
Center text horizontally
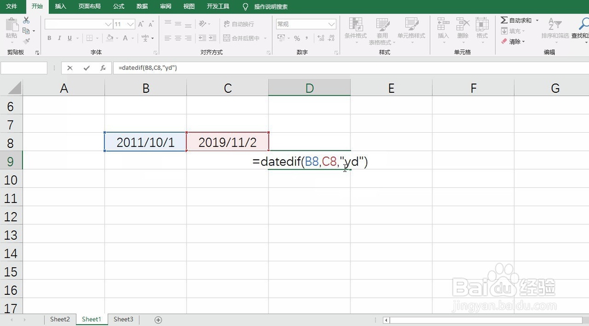(178, 38)
